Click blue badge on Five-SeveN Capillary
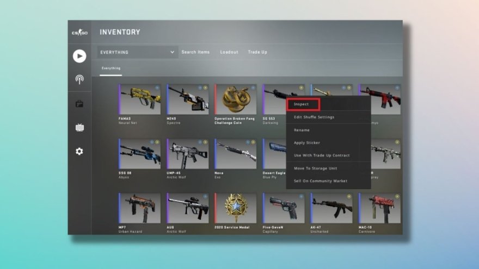The height and width of the screenshot is (269, 479). click(301, 197)
